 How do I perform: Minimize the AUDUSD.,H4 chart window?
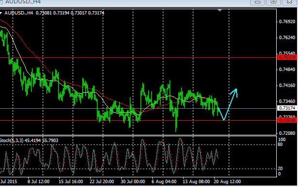tap(257, 2)
